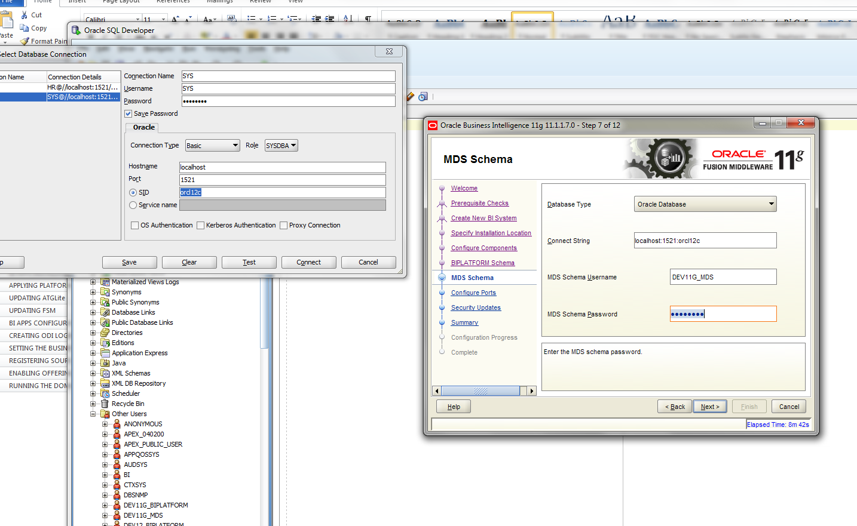Enable the OS Authentication checkbox

[134, 225]
